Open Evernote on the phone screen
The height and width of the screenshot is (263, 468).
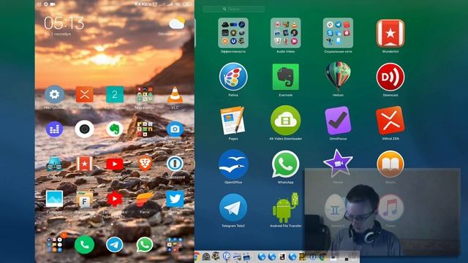coord(115,129)
